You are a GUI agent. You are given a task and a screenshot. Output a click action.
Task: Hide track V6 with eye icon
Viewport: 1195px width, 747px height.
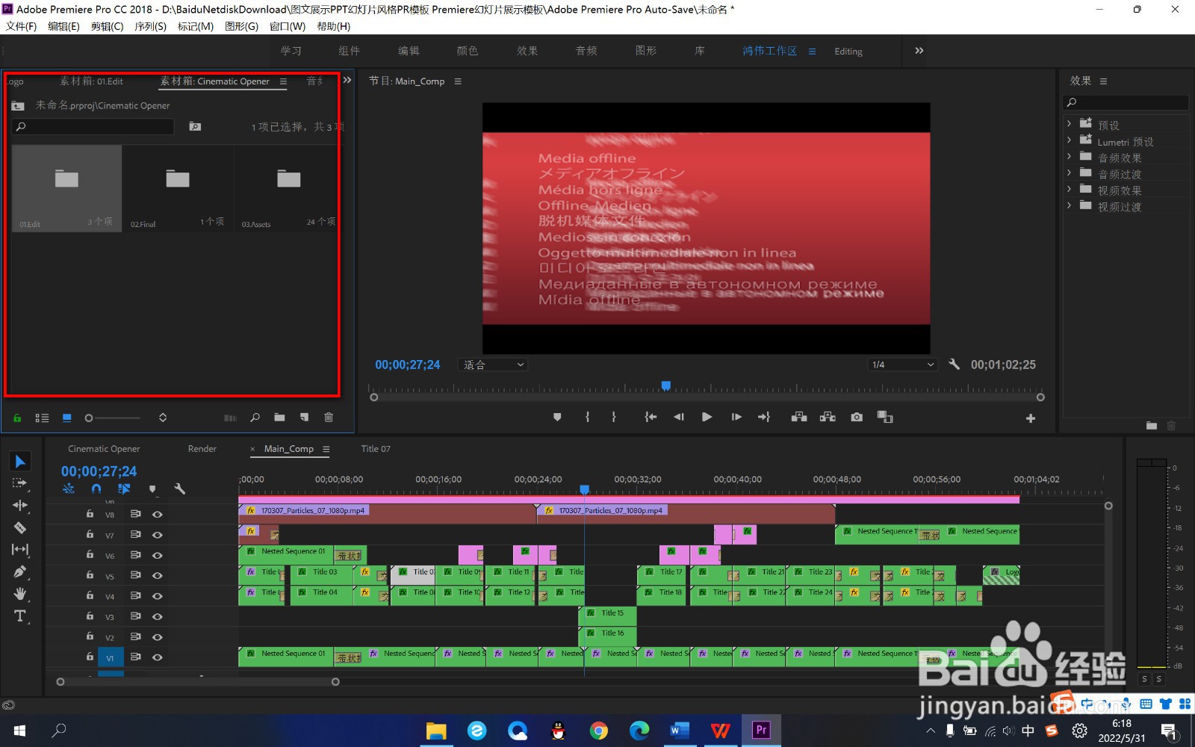coord(158,555)
